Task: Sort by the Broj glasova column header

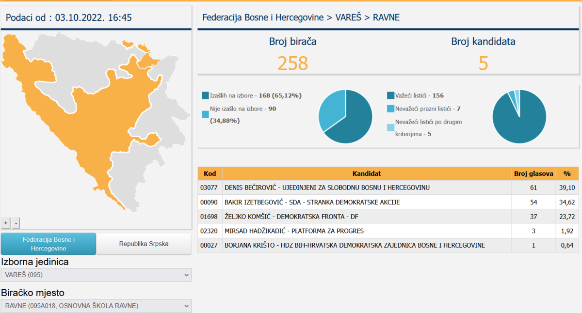Action: (x=533, y=173)
